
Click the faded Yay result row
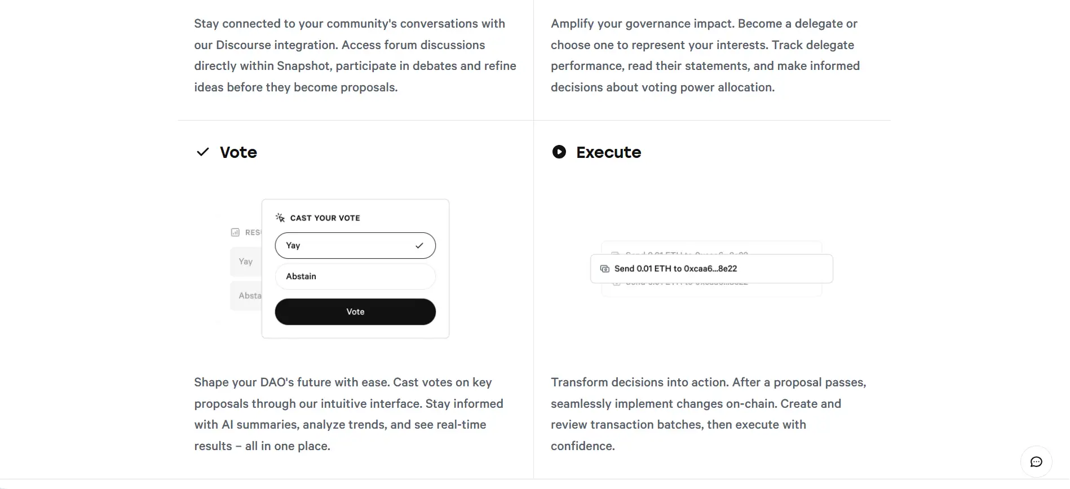(x=246, y=262)
